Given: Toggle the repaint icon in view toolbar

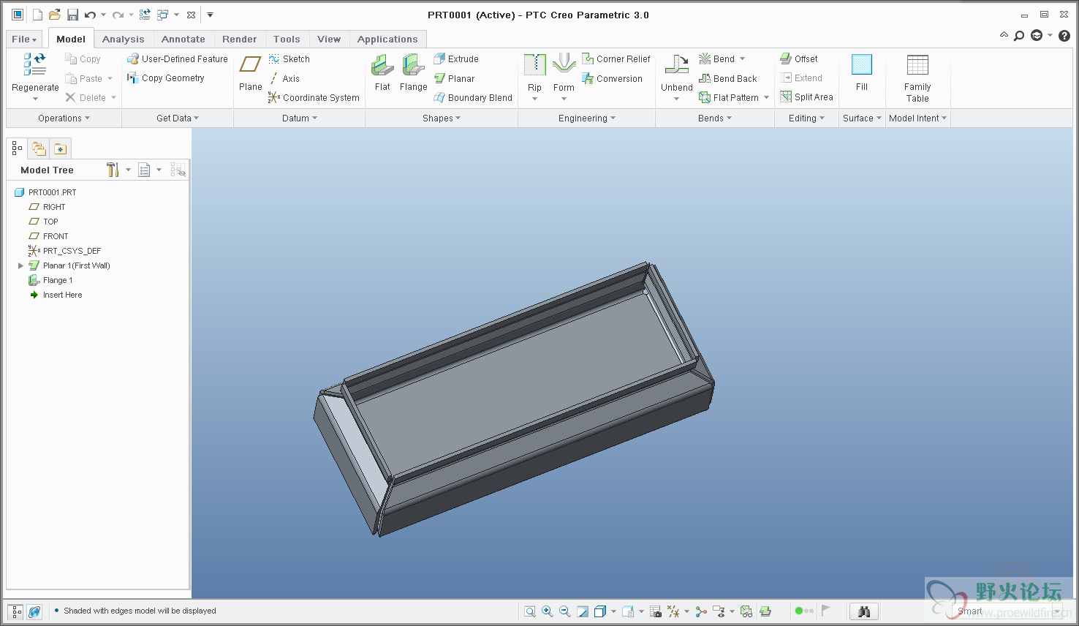Looking at the screenshot, I should pyautogui.click(x=582, y=611).
